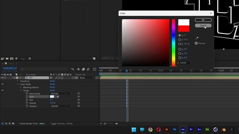239x134 pixels.
Task: Open Adobe Audition from the taskbar
Action: (x=199, y=130)
